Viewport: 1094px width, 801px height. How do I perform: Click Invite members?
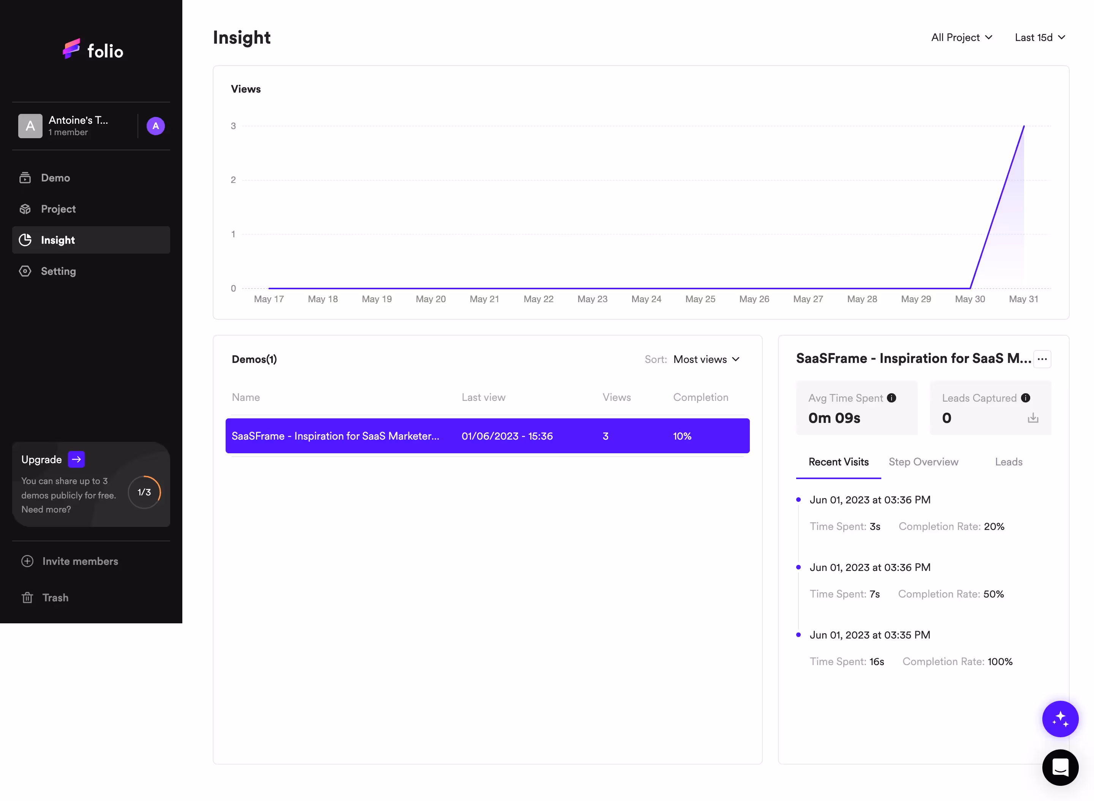coord(79,561)
